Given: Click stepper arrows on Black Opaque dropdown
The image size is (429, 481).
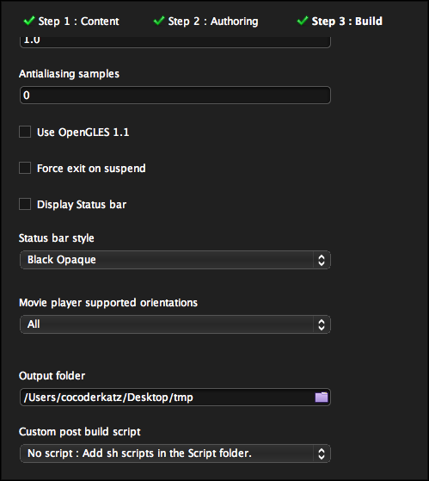Looking at the screenshot, I should tap(322, 260).
